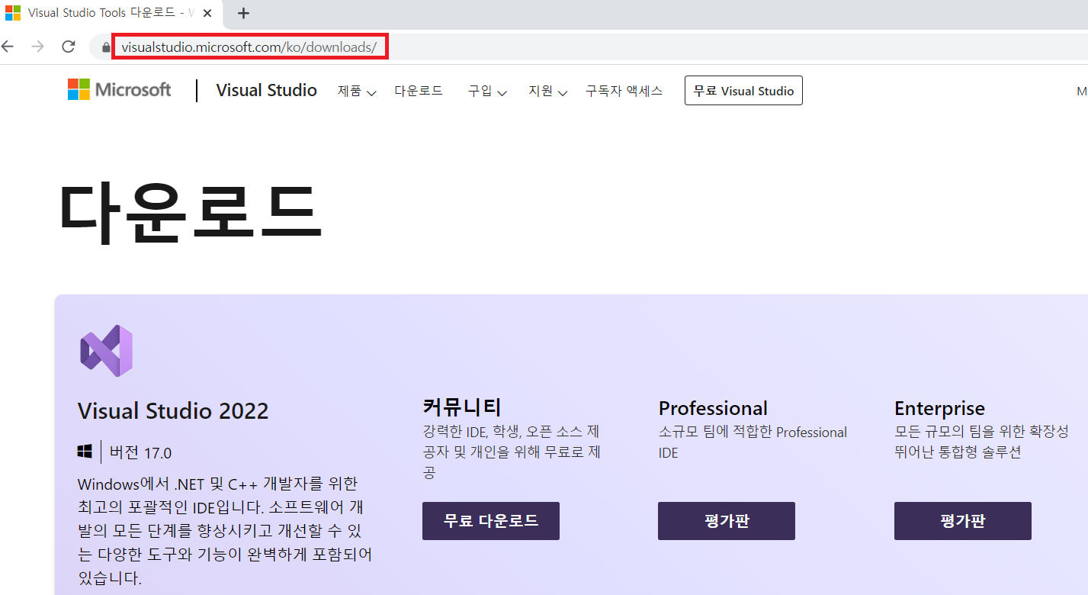Click the 커뮤니티 edition heading
The width and height of the screenshot is (1088, 595).
[x=462, y=407]
